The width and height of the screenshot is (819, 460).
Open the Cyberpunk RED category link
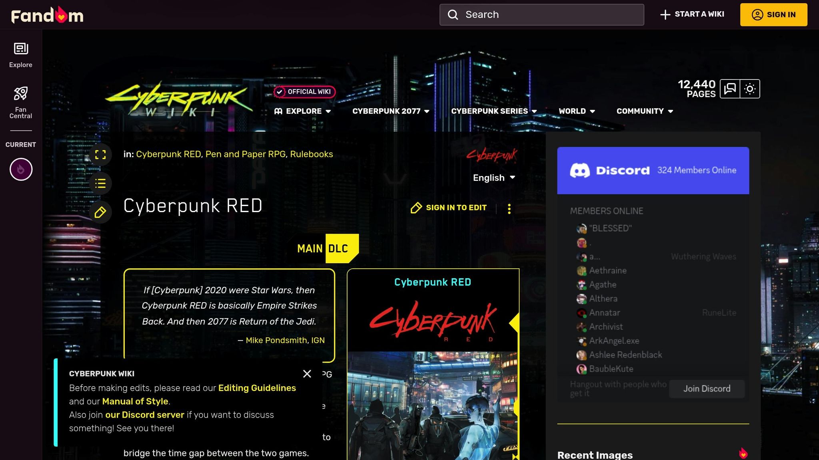pos(168,154)
